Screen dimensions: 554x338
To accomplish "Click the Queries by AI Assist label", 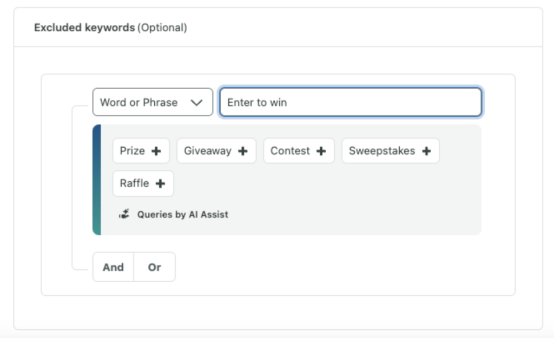I will click(x=182, y=214).
